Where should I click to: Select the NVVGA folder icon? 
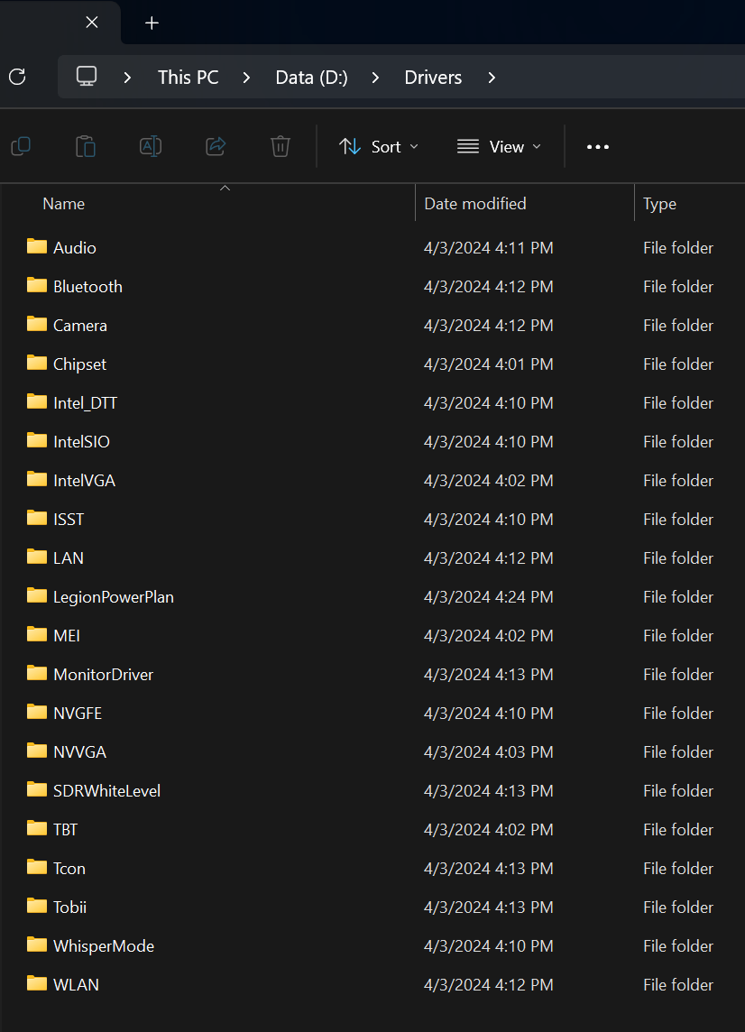click(37, 751)
